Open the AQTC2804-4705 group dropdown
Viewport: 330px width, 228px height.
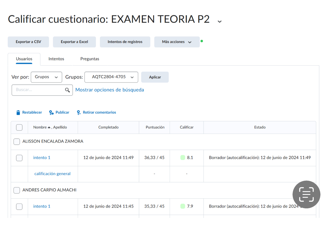point(111,77)
